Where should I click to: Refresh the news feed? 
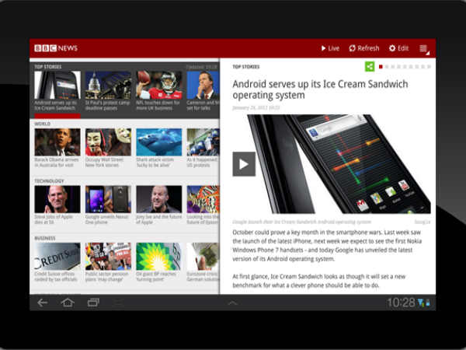point(364,48)
